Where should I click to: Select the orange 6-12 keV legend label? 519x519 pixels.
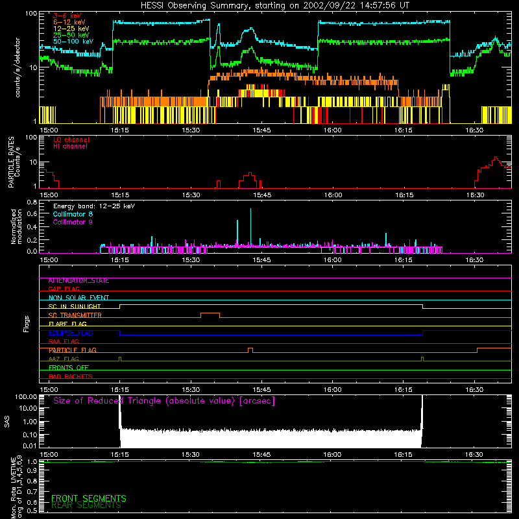[69, 22]
